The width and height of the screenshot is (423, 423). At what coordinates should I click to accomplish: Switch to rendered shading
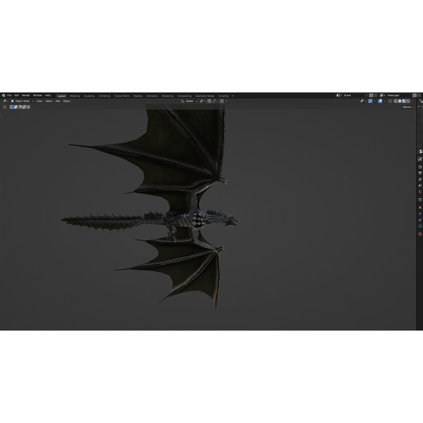pyautogui.click(x=408, y=101)
